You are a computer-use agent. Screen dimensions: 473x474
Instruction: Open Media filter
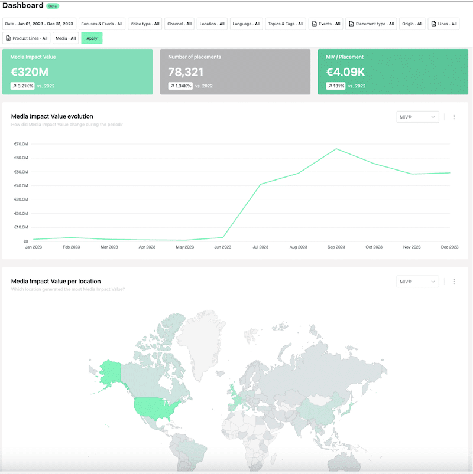[x=66, y=38]
